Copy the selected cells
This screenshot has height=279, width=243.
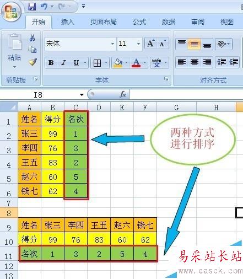click(x=33, y=50)
